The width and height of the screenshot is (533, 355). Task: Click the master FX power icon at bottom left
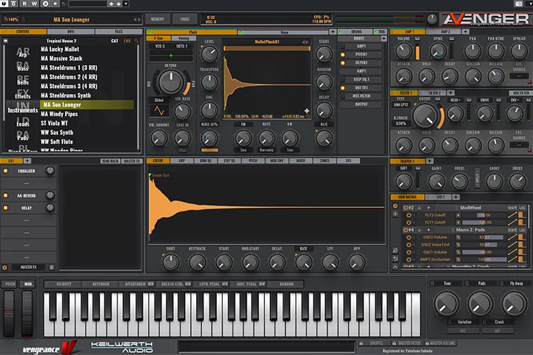pos(4,268)
